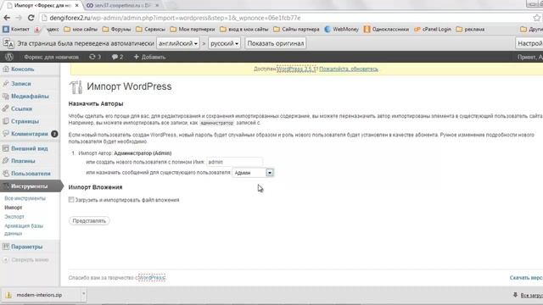
Task: Open мои сайты bookmarks folder
Action: (x=81, y=30)
